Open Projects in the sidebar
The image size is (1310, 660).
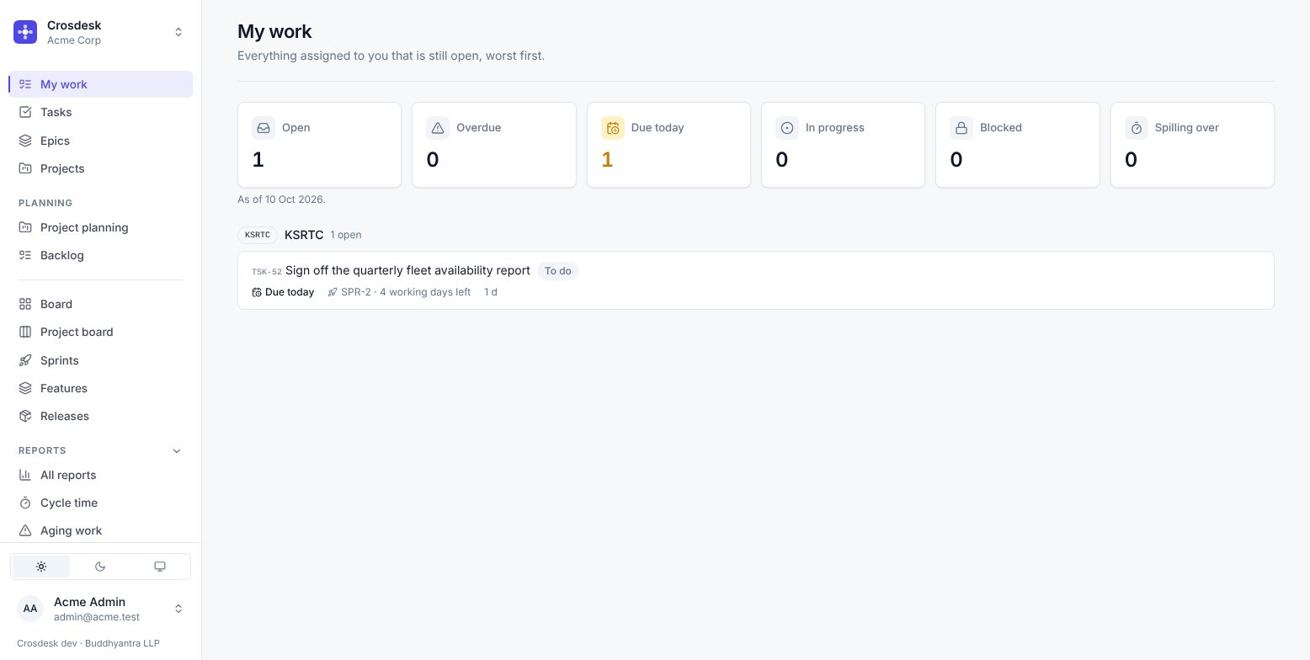(x=100, y=168)
